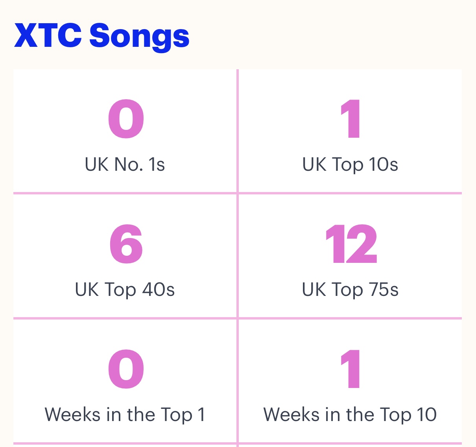This screenshot has height=447, width=476.
Task: Select the UK Top 10s count of 1
Action: tap(351, 119)
